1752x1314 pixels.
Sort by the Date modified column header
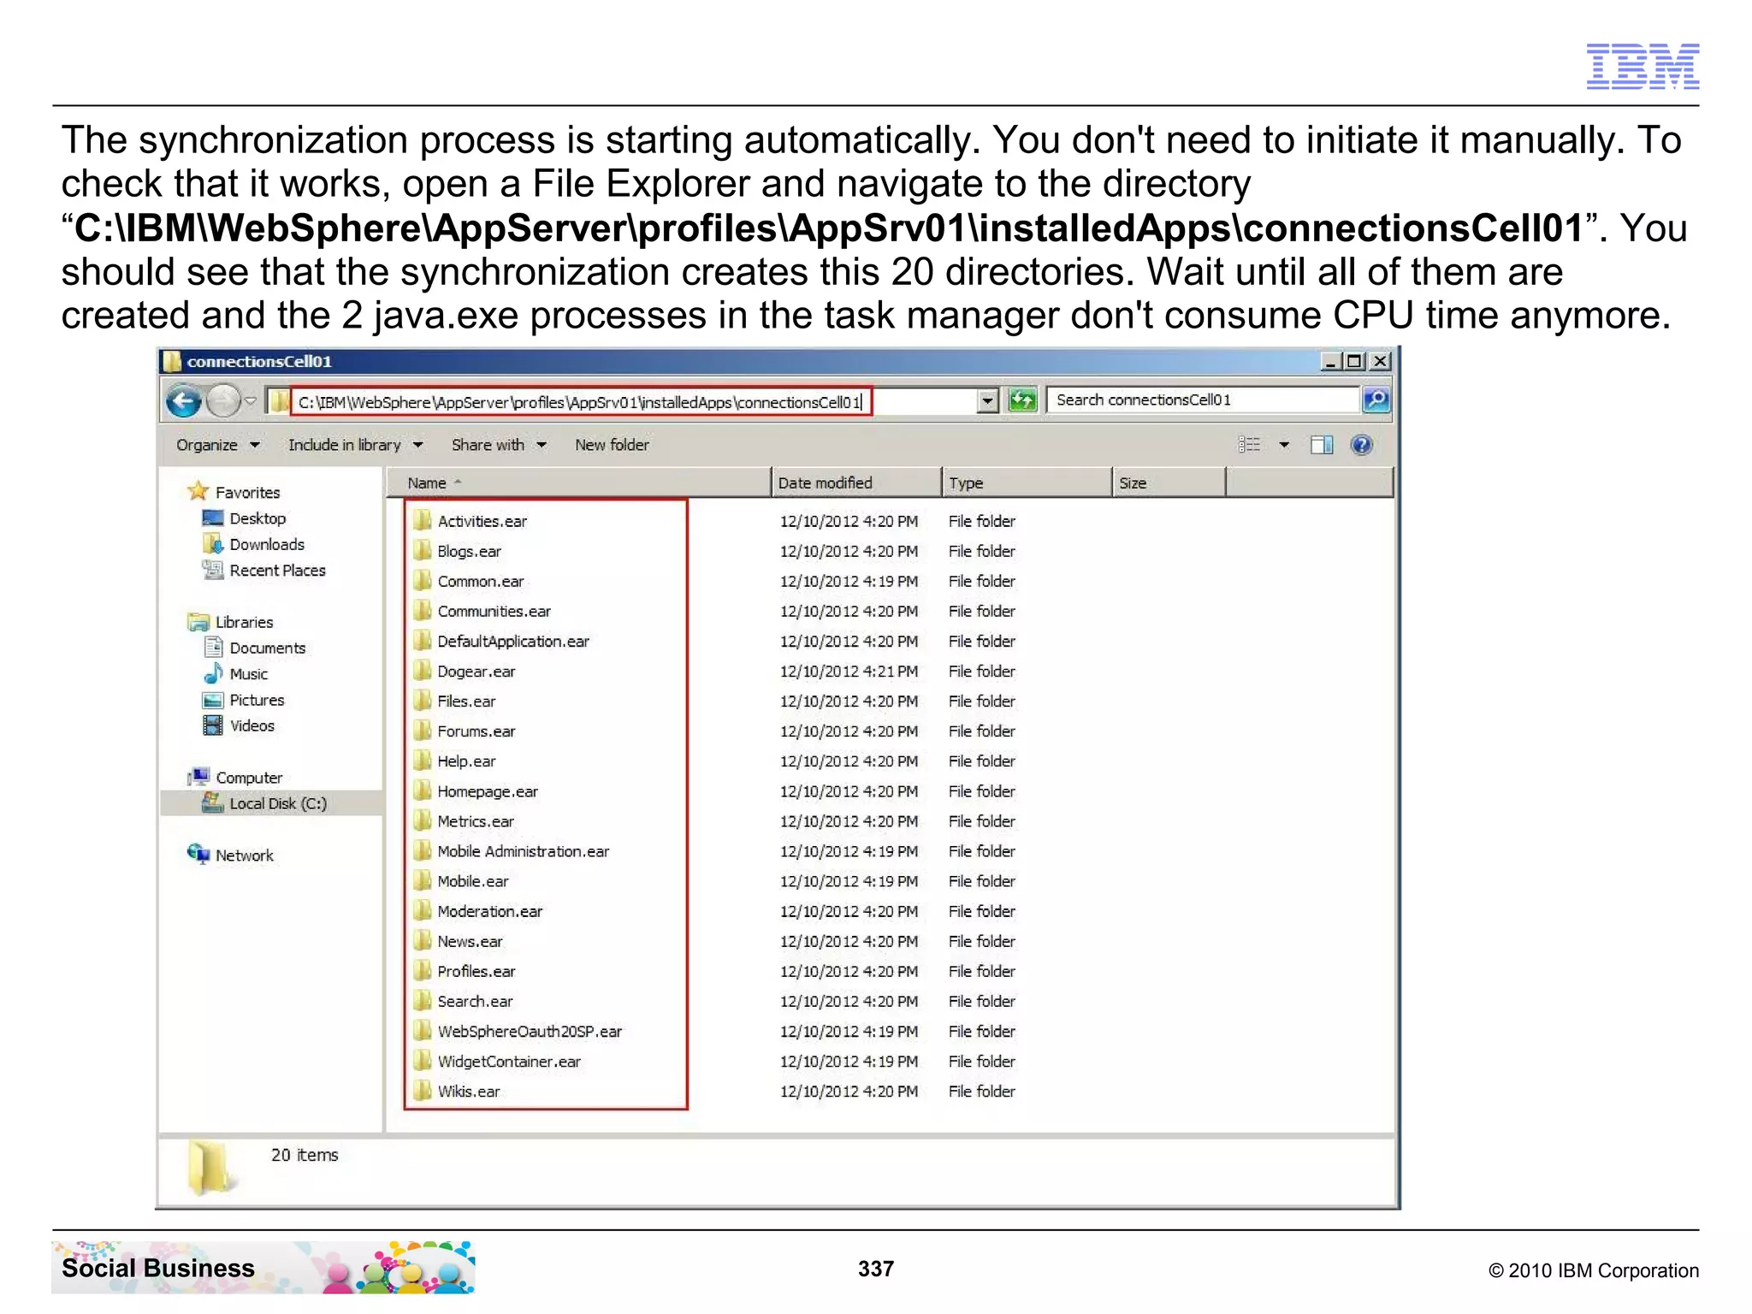click(x=856, y=482)
